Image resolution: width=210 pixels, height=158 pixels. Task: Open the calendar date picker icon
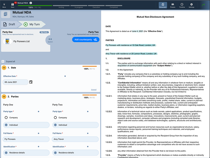[x=31, y=82]
